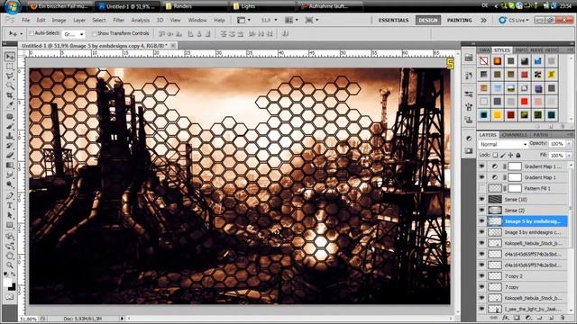Toggle Quick Mask mode button
The image size is (577, 324).
(10, 297)
